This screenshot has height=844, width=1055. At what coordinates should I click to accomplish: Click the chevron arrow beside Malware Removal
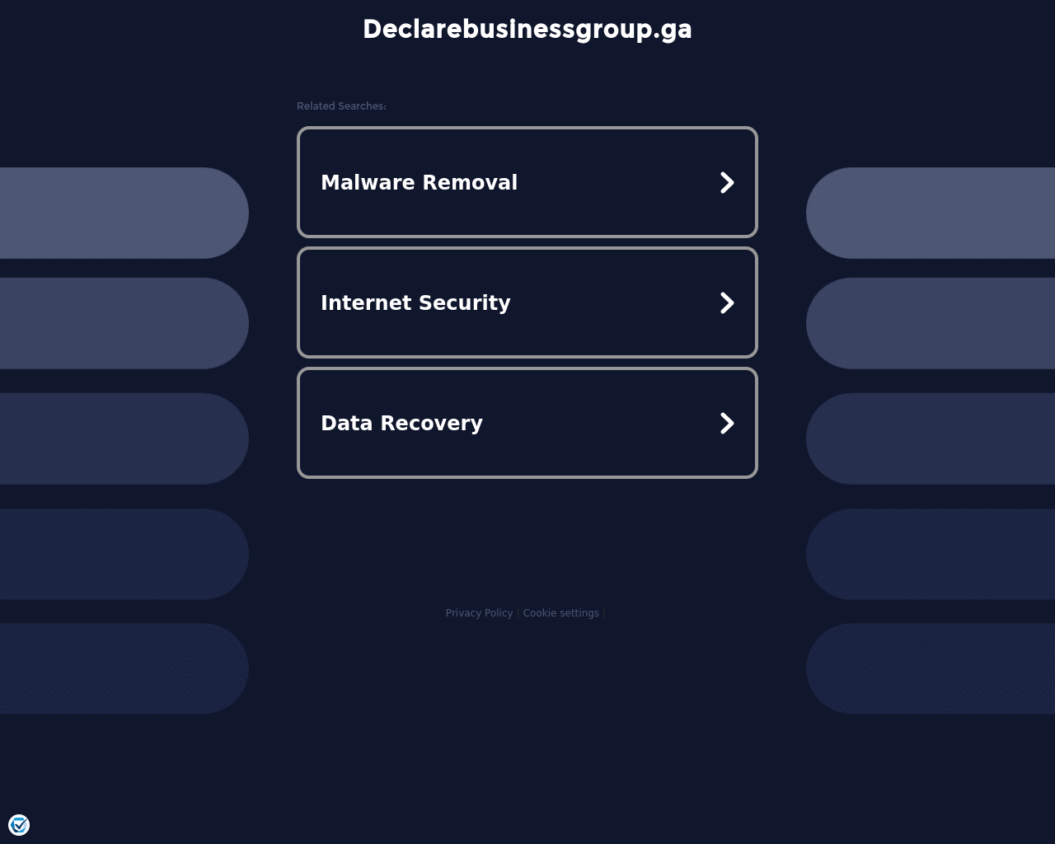coord(726,182)
